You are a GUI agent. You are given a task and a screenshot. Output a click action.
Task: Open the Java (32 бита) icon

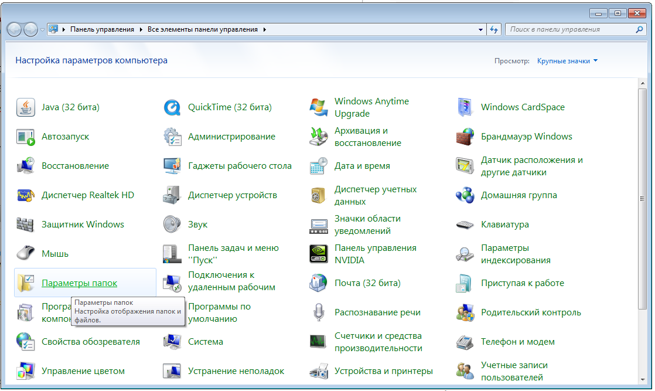pos(25,107)
